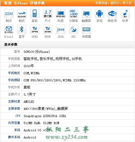Click the Android value in 操作系统 row
135x142 pixels.
(x=30, y=137)
